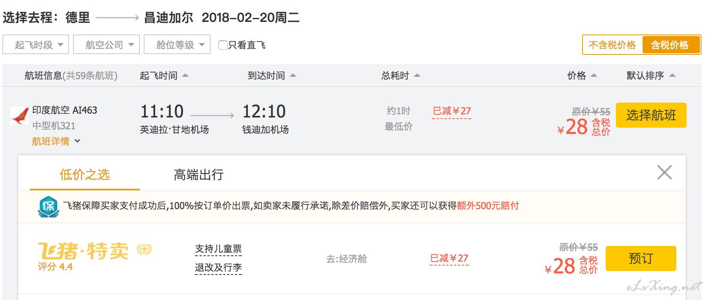Open the 舱位等级 cabin class dropdown
707x300 pixels.
(x=177, y=45)
